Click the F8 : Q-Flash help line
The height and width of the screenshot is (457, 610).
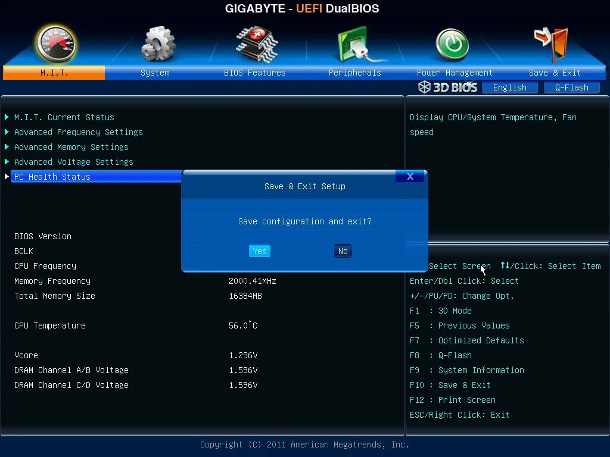441,355
